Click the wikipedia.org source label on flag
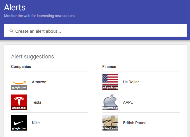190x137 pixels. (x=110, y=88)
